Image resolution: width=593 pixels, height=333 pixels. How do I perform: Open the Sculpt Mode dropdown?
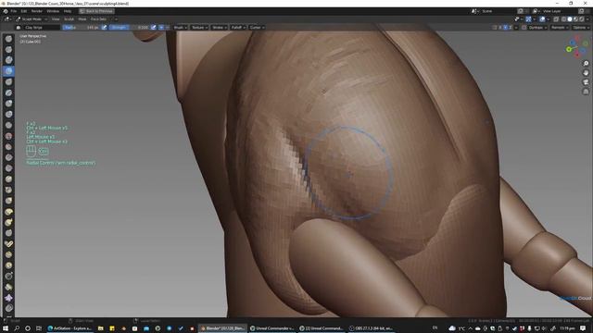32,18
